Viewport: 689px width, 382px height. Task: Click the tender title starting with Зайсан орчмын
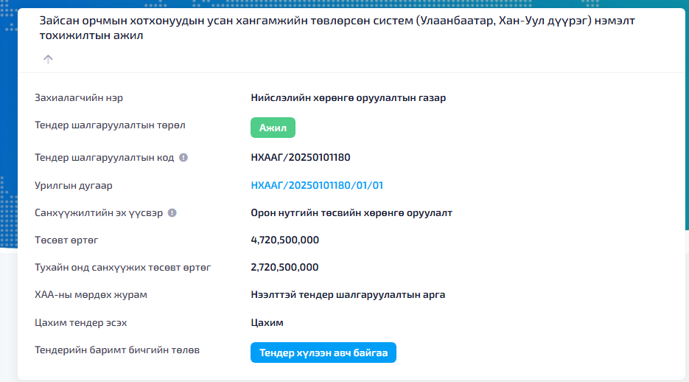[x=337, y=28]
